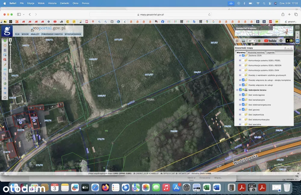The image size is (301, 195).
Task: Go to previous map view arrow
Action: (x=5, y=88)
